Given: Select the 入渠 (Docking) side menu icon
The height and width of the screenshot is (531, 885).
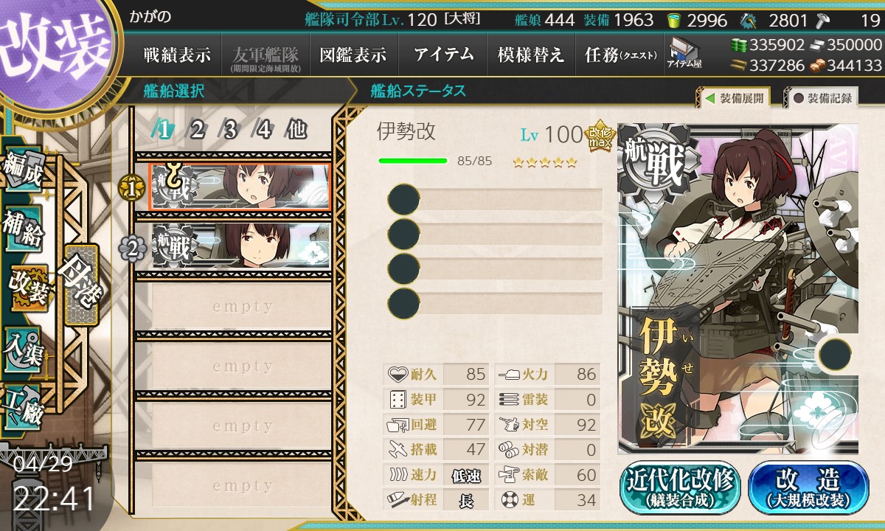Looking at the screenshot, I should [24, 346].
